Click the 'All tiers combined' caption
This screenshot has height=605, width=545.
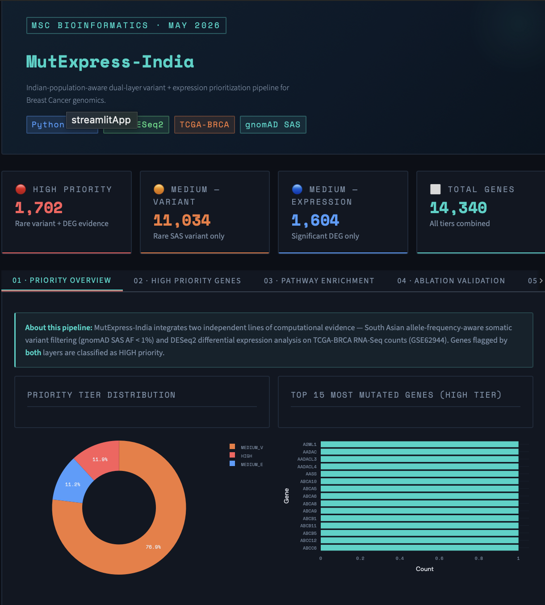(460, 223)
